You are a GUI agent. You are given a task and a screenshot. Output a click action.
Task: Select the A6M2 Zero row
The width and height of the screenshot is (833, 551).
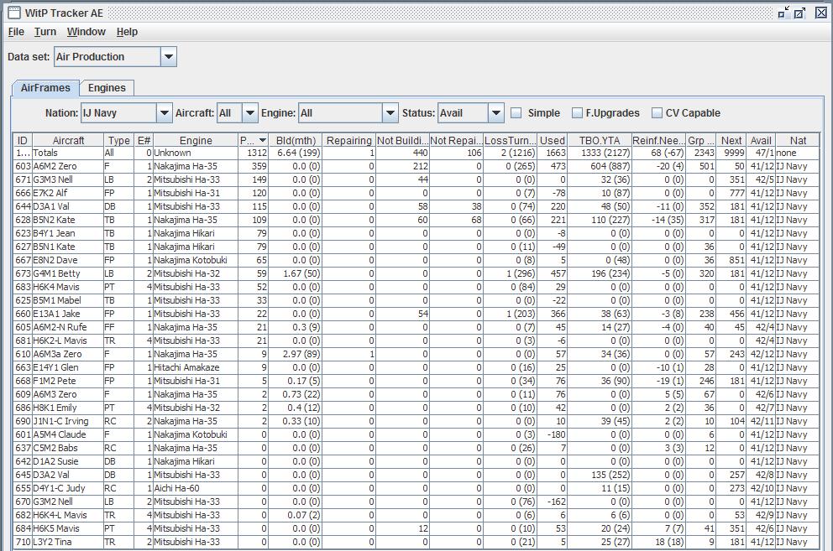tap(416, 166)
